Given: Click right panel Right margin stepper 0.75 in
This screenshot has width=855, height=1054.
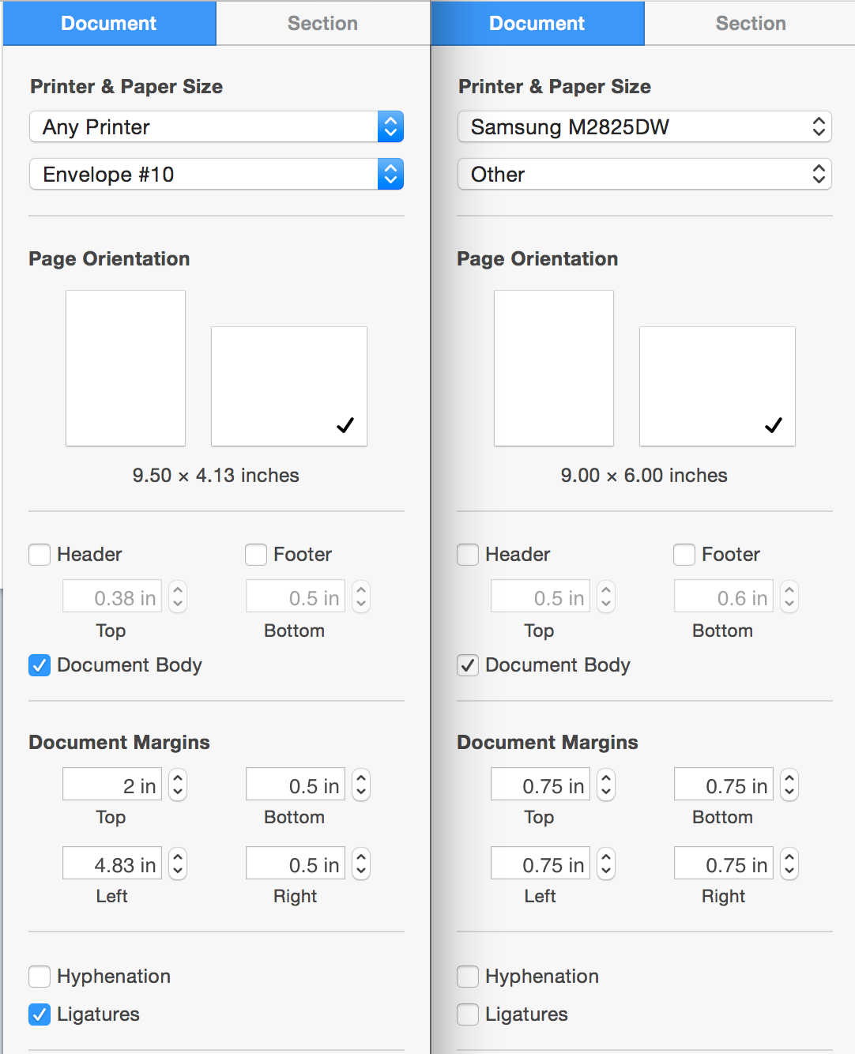Looking at the screenshot, I should pos(789,864).
